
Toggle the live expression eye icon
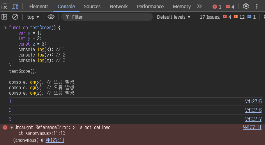[51, 17]
